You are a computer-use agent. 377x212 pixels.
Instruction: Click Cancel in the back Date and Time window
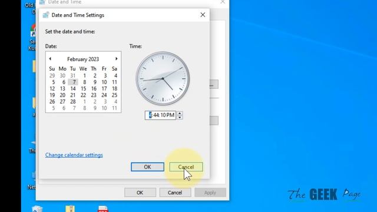tap(175, 193)
